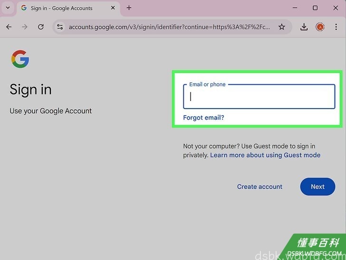Image resolution: width=346 pixels, height=260 pixels.
Task: Reload the current page
Action: click(41, 27)
